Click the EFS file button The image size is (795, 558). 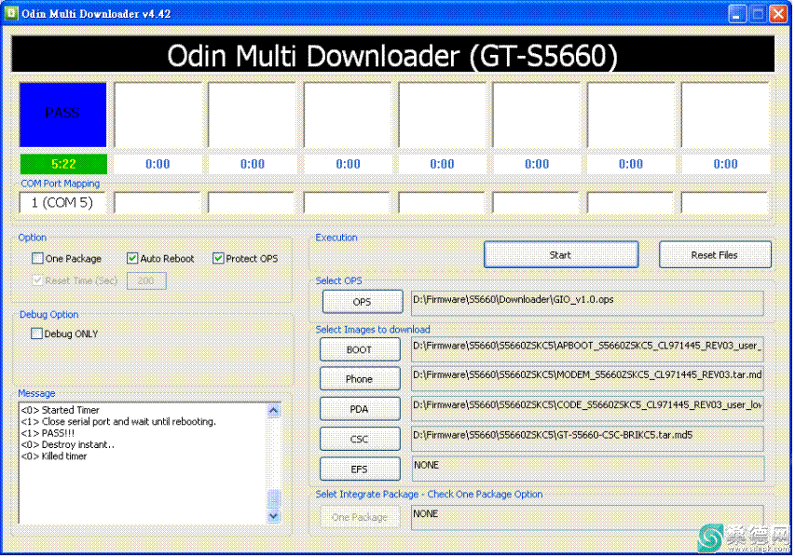tap(360, 469)
